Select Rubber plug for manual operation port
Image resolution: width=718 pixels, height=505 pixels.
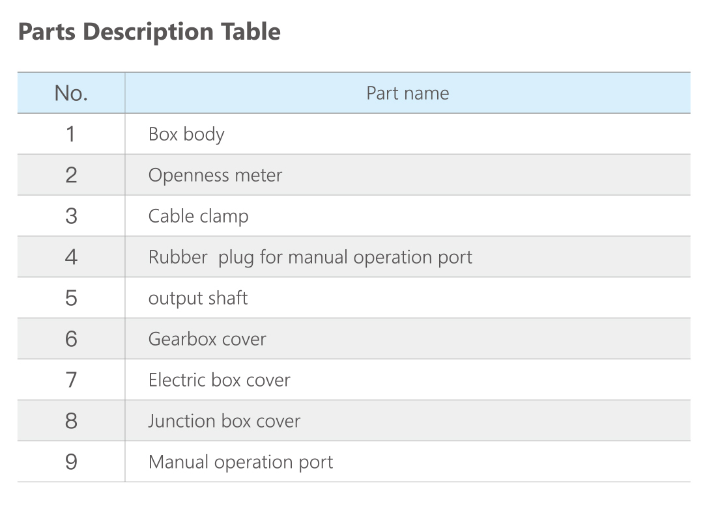coord(310,257)
